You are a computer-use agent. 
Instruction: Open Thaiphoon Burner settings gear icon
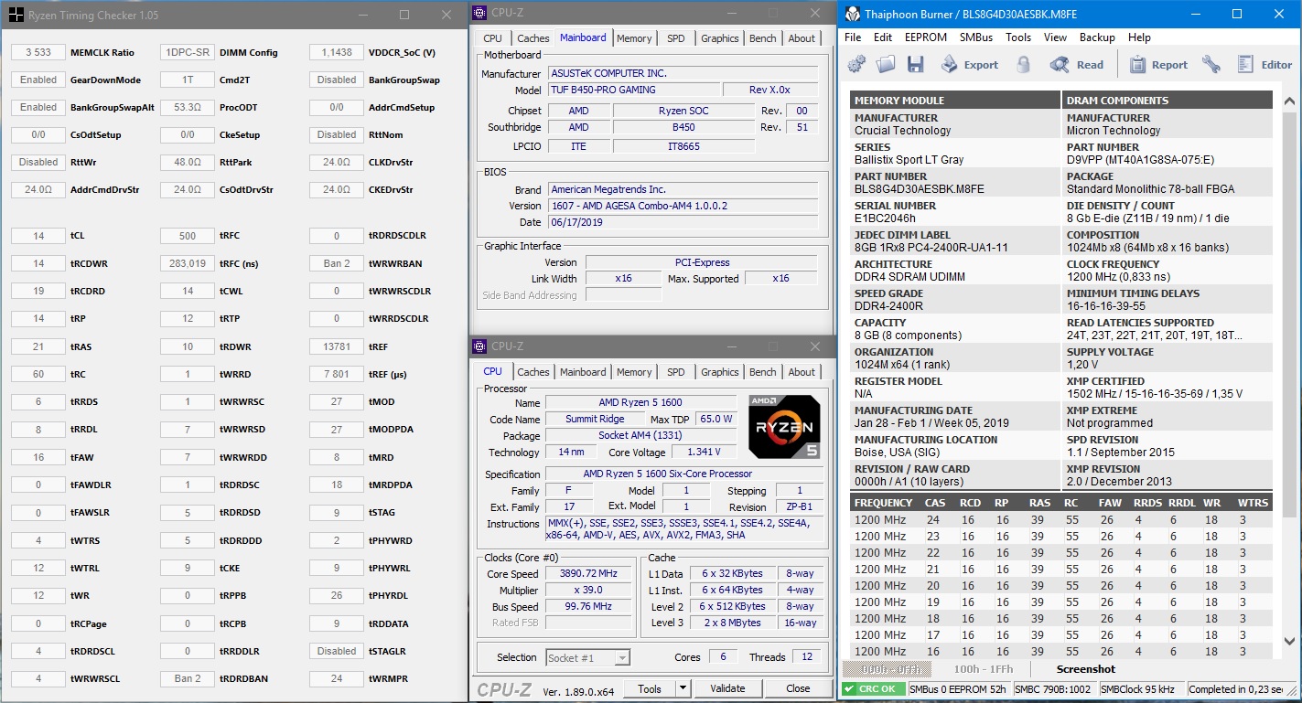tap(856, 64)
